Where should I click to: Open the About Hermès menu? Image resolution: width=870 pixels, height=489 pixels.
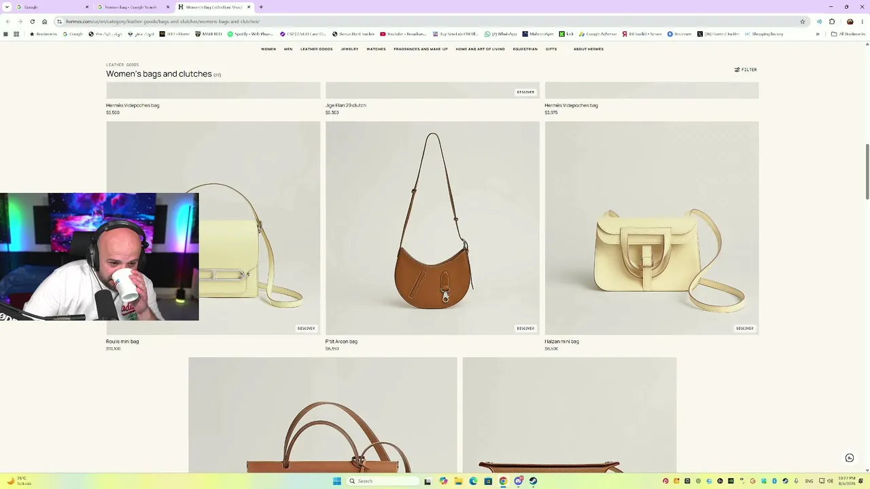[589, 49]
